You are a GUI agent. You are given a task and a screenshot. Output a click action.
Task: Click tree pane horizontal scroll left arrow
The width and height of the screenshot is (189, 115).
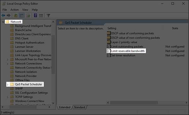(x=3, y=107)
